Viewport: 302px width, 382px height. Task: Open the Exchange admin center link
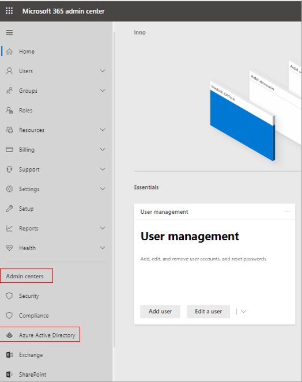point(31,355)
